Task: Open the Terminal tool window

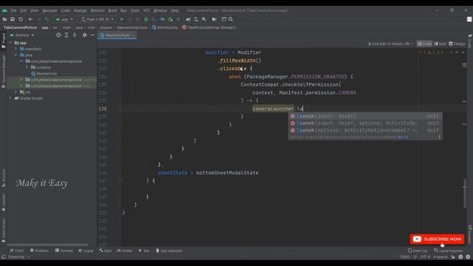Action: [x=64, y=250]
